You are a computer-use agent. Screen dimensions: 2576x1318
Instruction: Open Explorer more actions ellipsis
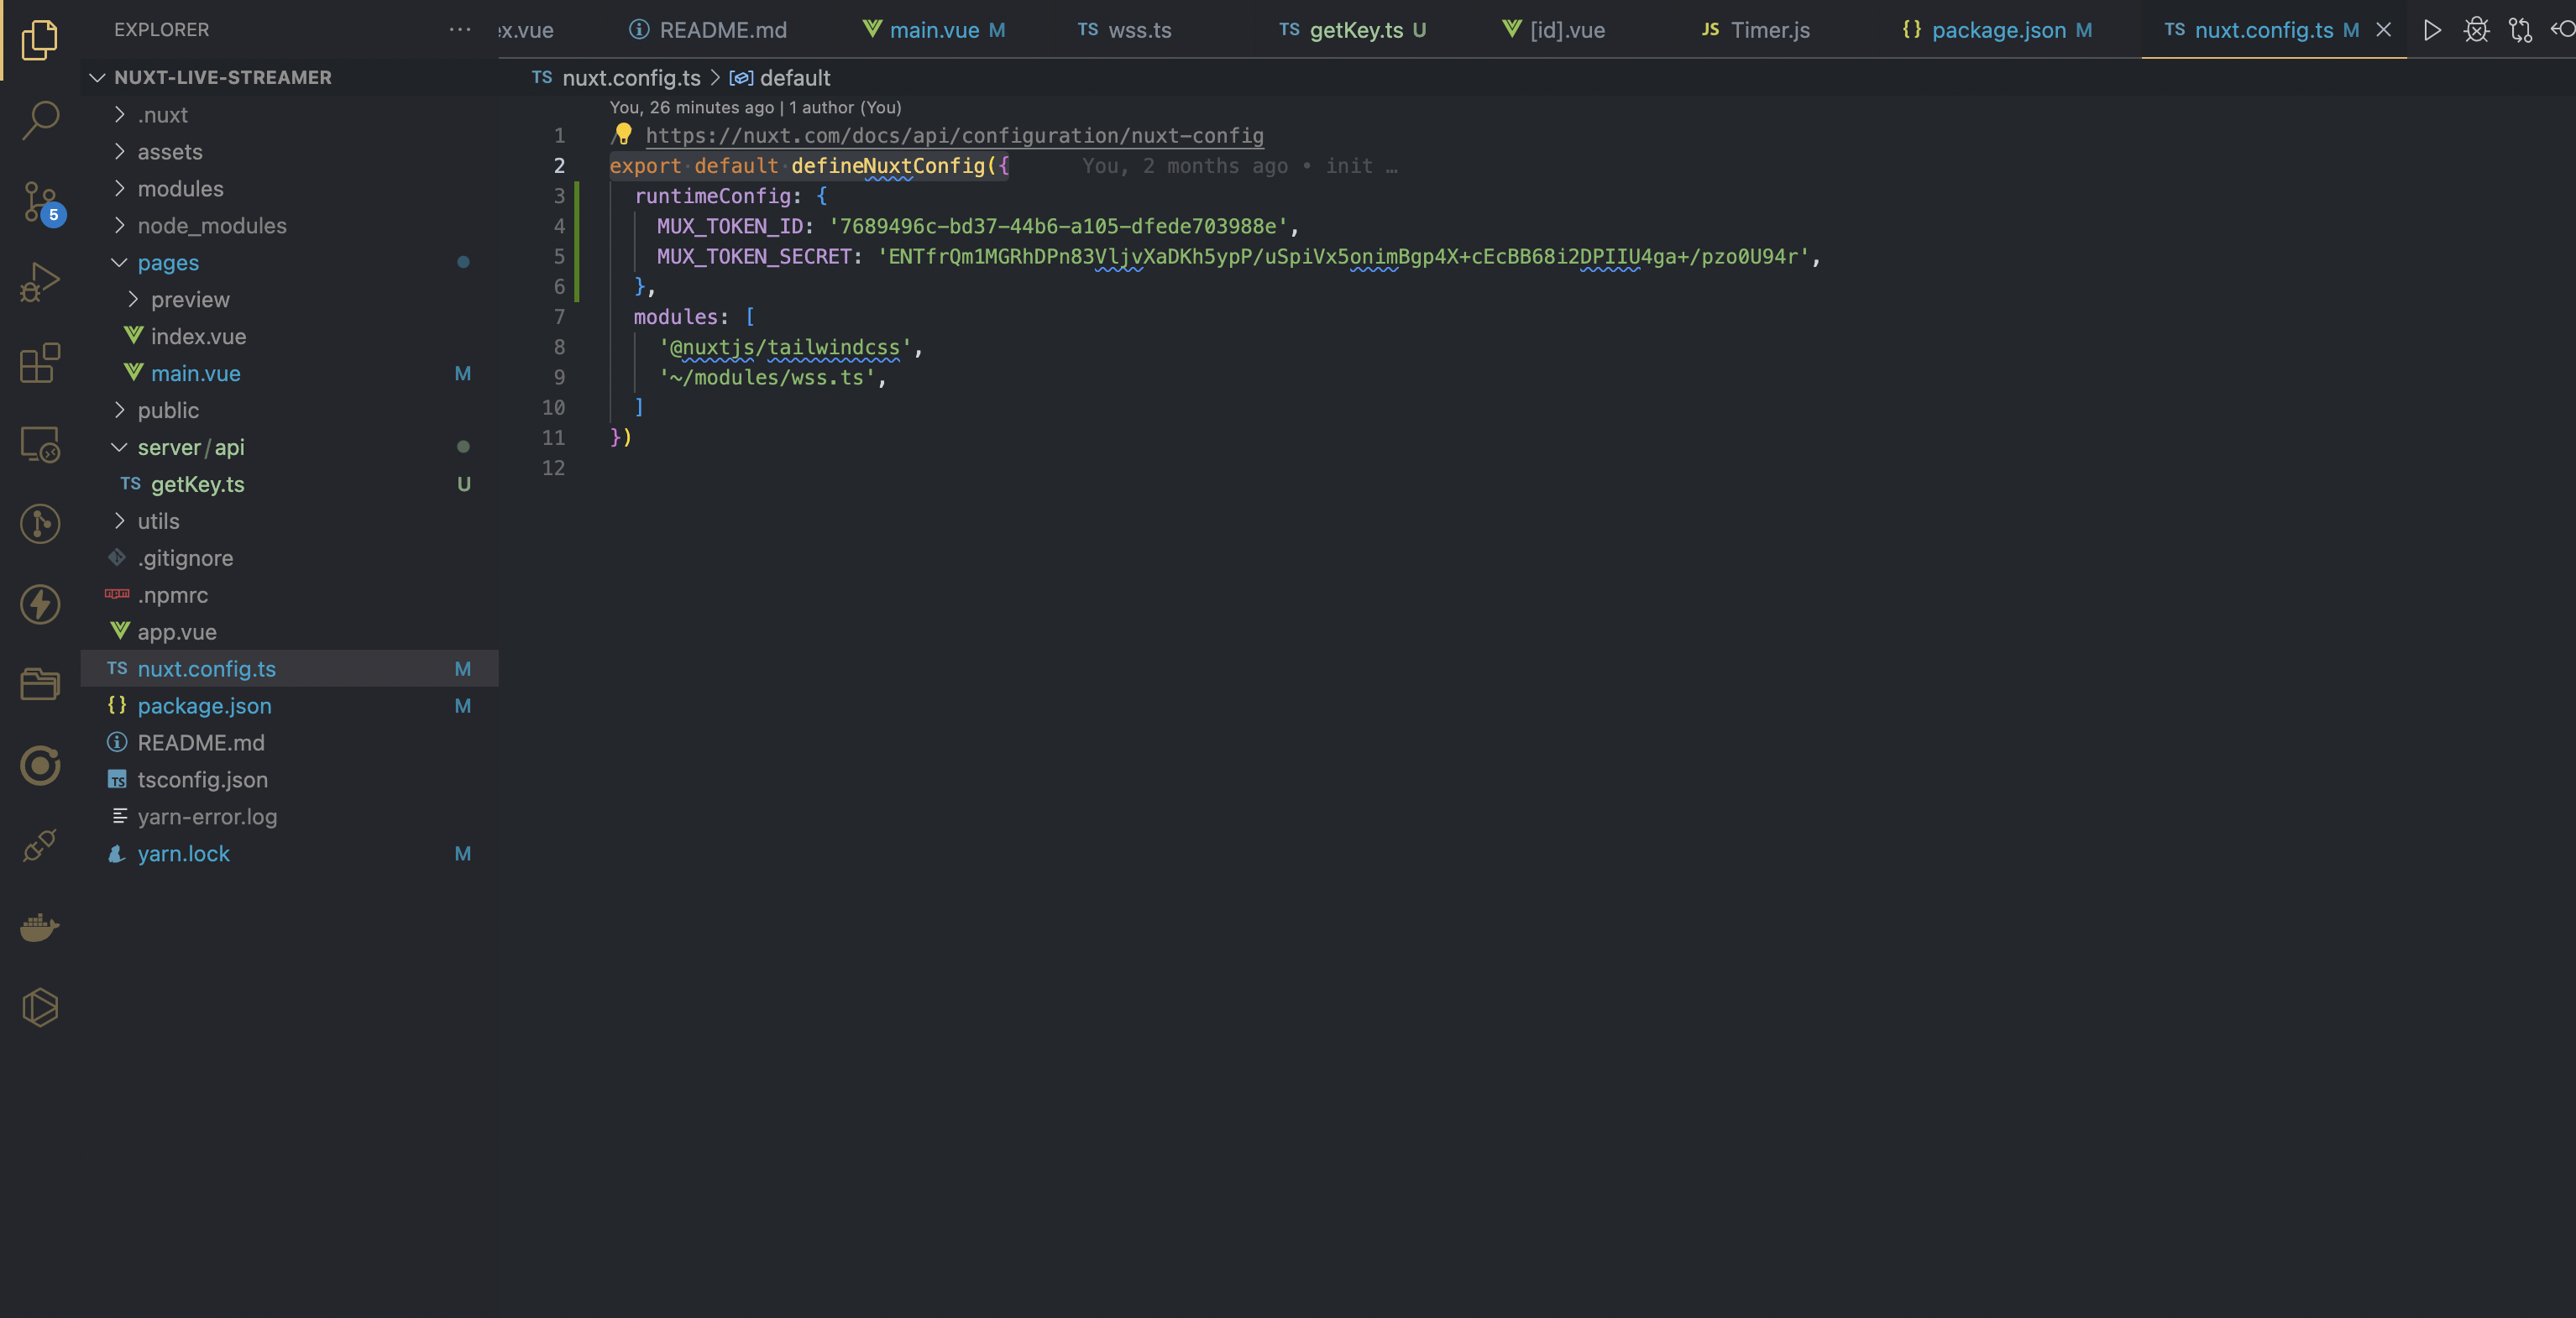pyautogui.click(x=460, y=30)
